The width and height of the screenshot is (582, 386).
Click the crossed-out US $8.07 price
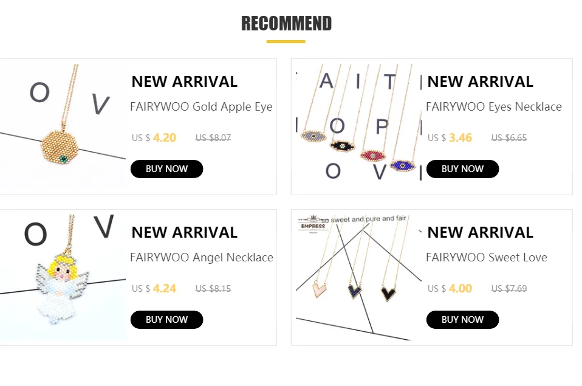213,138
